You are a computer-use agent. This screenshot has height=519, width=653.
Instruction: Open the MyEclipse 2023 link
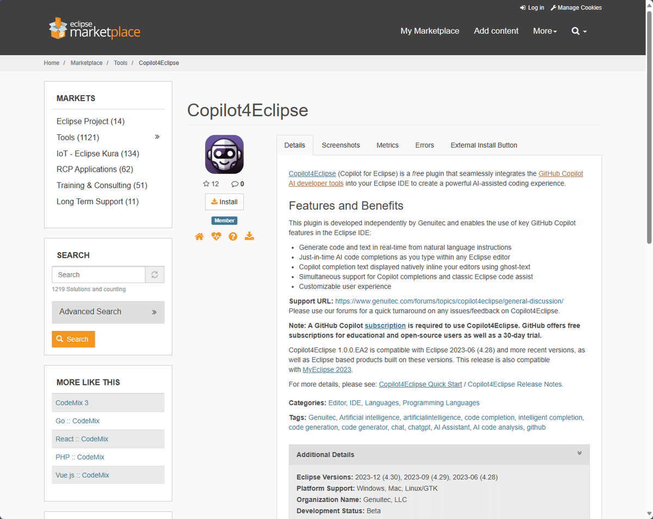tap(326, 369)
